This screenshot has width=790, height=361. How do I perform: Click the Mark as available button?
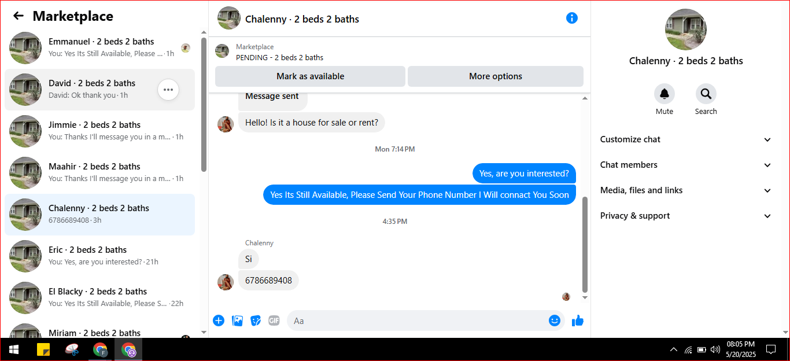coord(310,76)
